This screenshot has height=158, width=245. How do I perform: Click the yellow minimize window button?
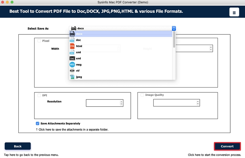tap(7, 2)
